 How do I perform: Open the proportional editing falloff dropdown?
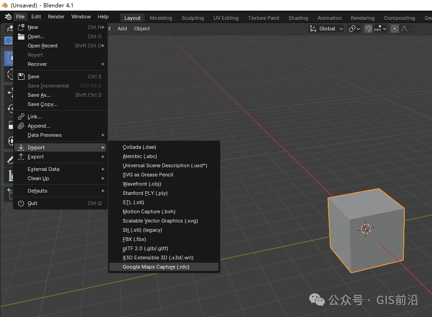click(x=406, y=29)
